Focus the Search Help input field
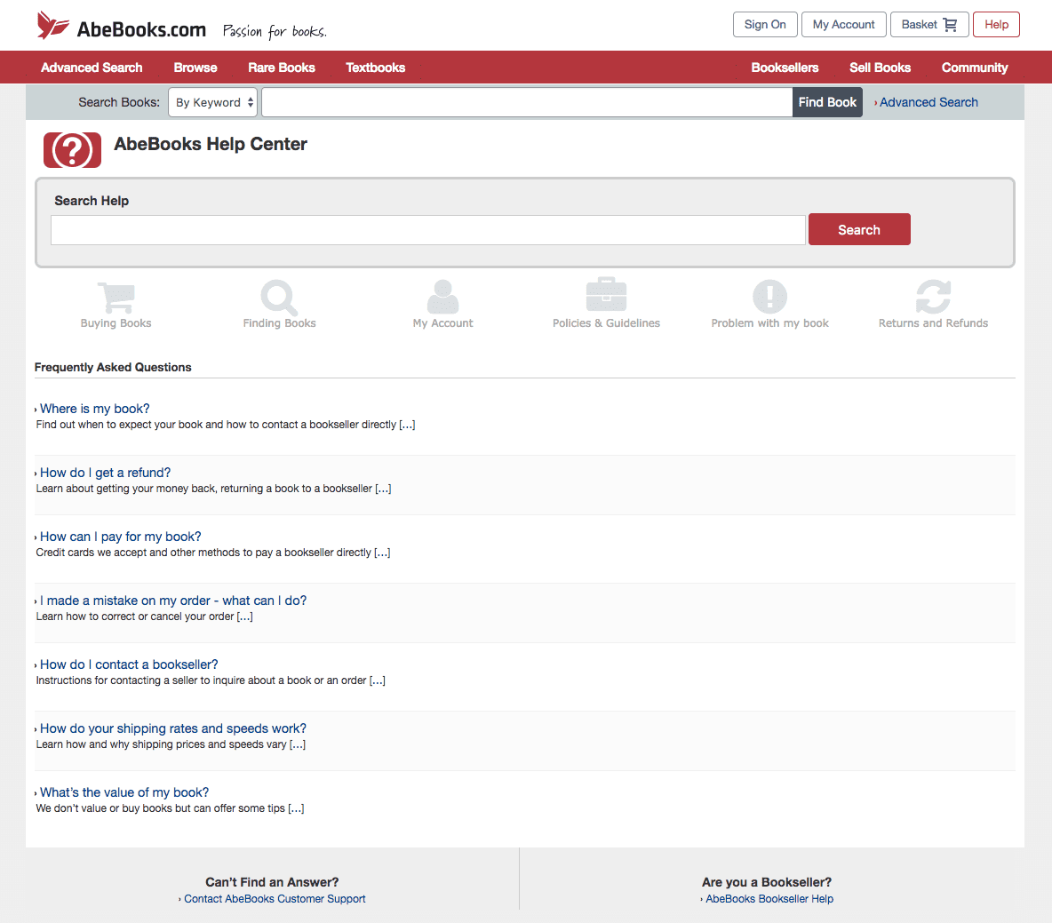This screenshot has height=923, width=1052. [x=428, y=230]
